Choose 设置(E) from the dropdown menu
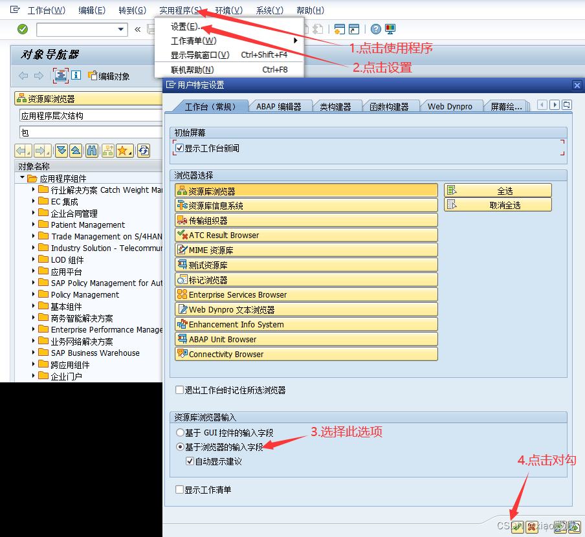Image resolution: width=585 pixels, height=537 pixels. click(x=230, y=27)
